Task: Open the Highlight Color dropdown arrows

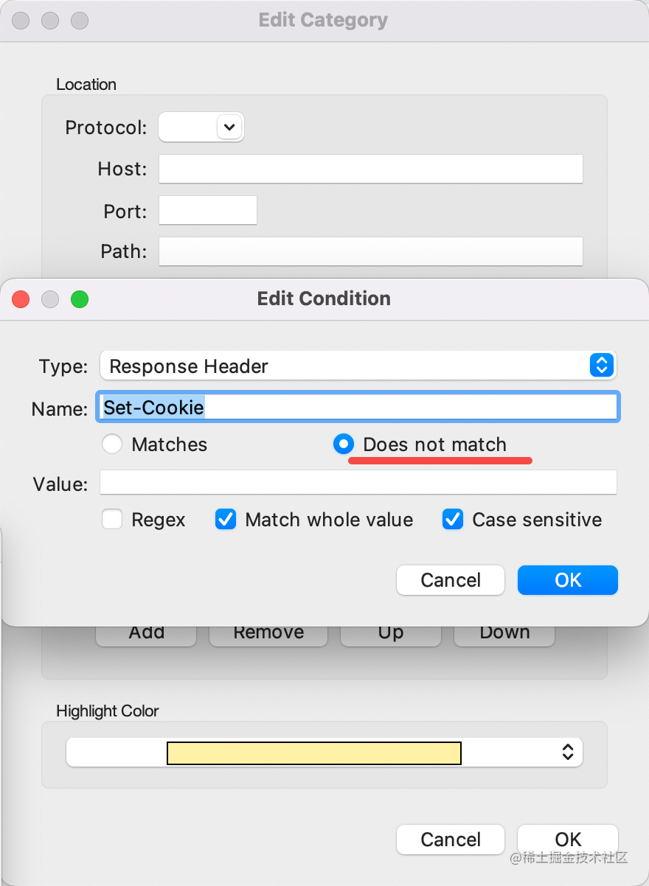Action: pos(568,752)
